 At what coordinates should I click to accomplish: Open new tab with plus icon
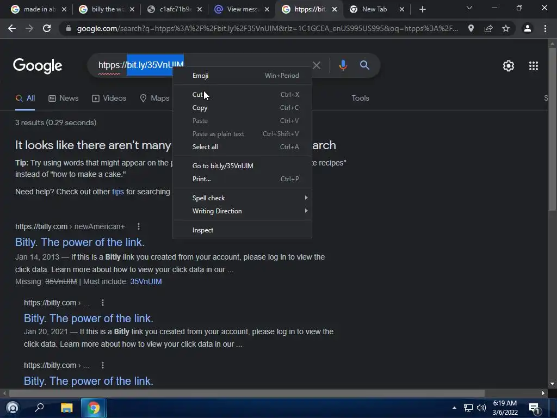click(422, 10)
